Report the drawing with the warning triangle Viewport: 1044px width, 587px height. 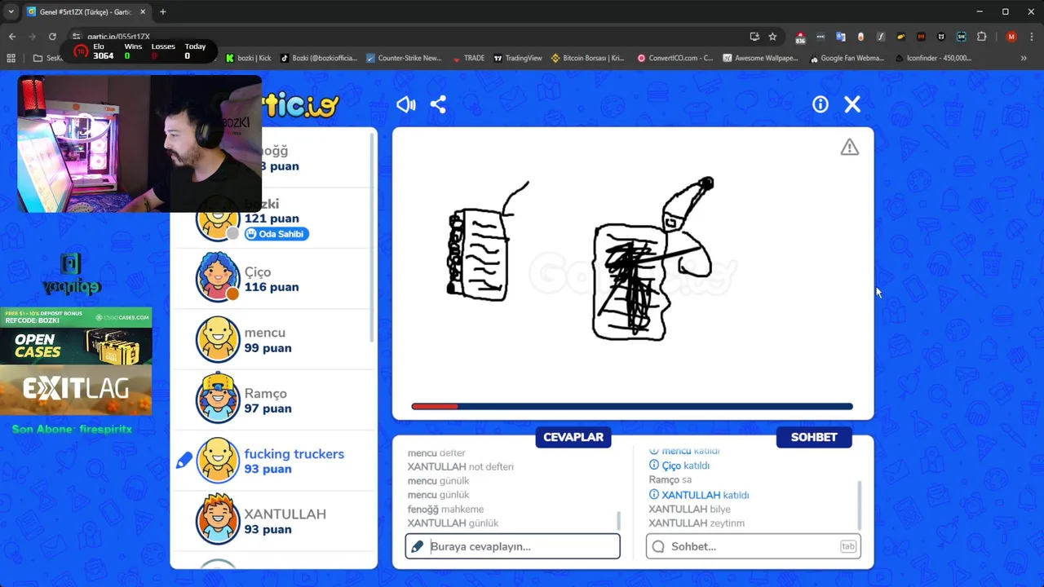click(x=850, y=148)
